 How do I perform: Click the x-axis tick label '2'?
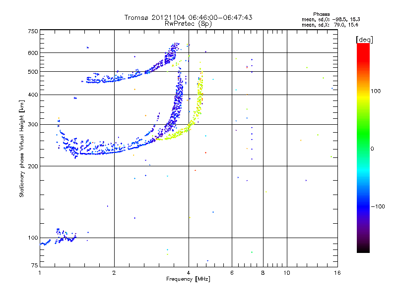[x=114, y=273]
